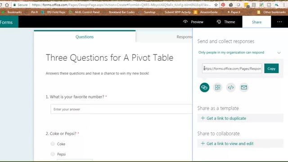The height and width of the screenshot is (162, 288).
Task: Click the form share URL field
Action: (x=232, y=68)
